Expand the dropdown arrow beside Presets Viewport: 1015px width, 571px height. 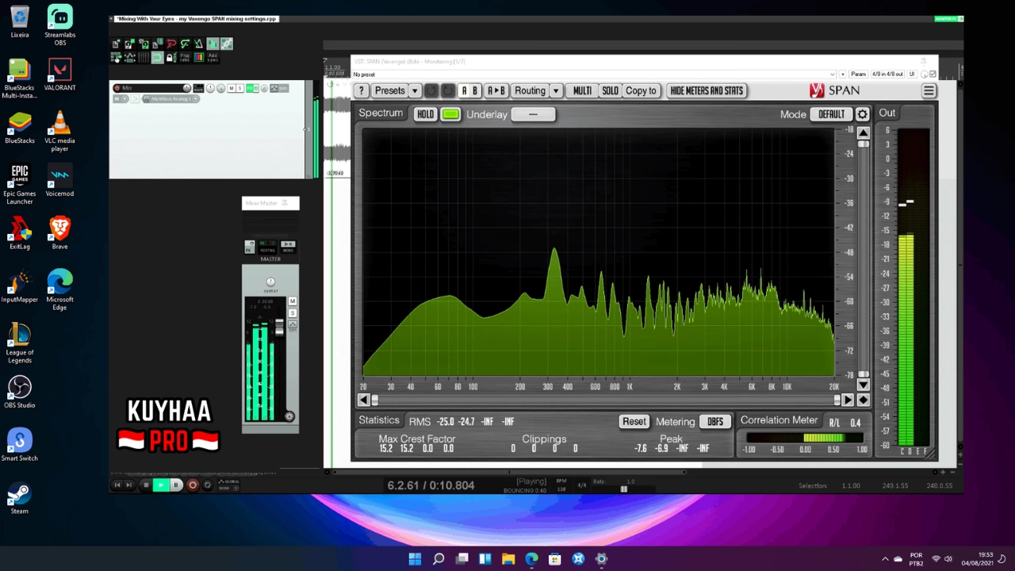[414, 90]
